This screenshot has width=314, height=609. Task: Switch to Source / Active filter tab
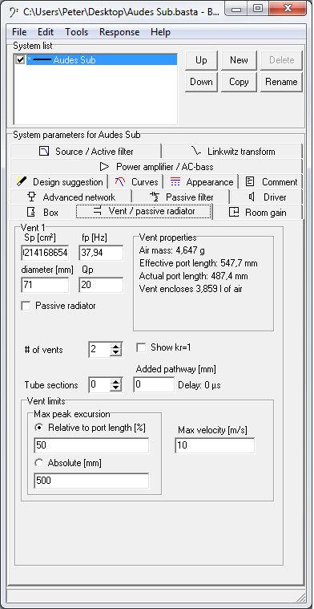click(x=86, y=151)
